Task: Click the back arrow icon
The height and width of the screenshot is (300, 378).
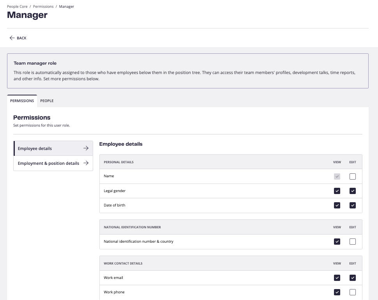Action: coord(12,38)
